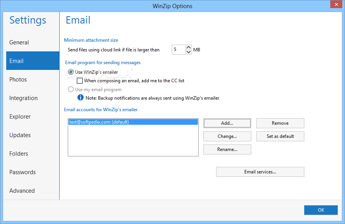
Task: Close the WinZip Options window
Action: pyautogui.click(x=336, y=4)
